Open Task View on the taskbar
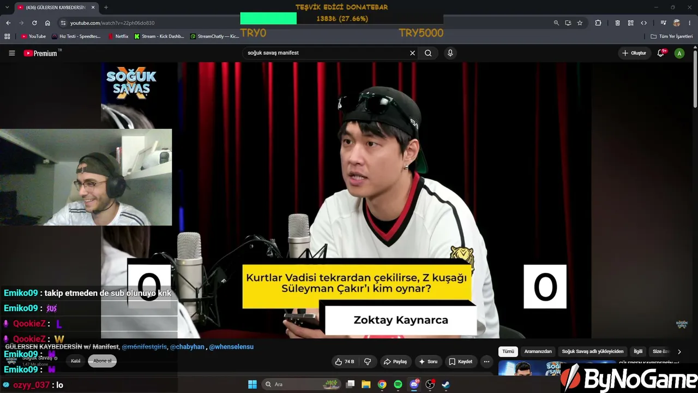 (351, 384)
